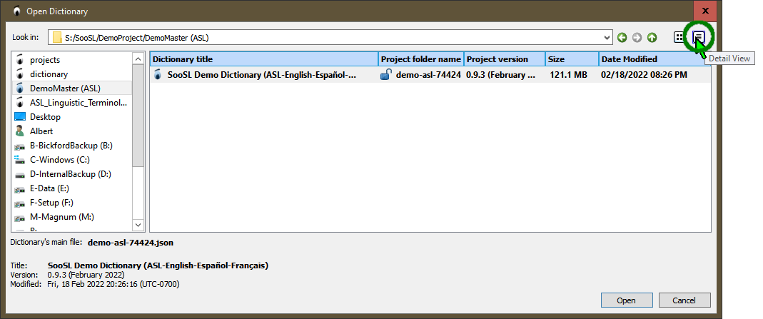
Task: Sort by Dictionary title column
Action: pyautogui.click(x=264, y=59)
